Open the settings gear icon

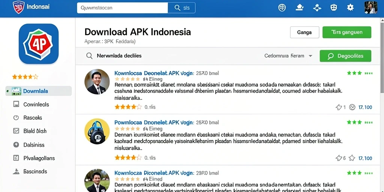point(350,7)
